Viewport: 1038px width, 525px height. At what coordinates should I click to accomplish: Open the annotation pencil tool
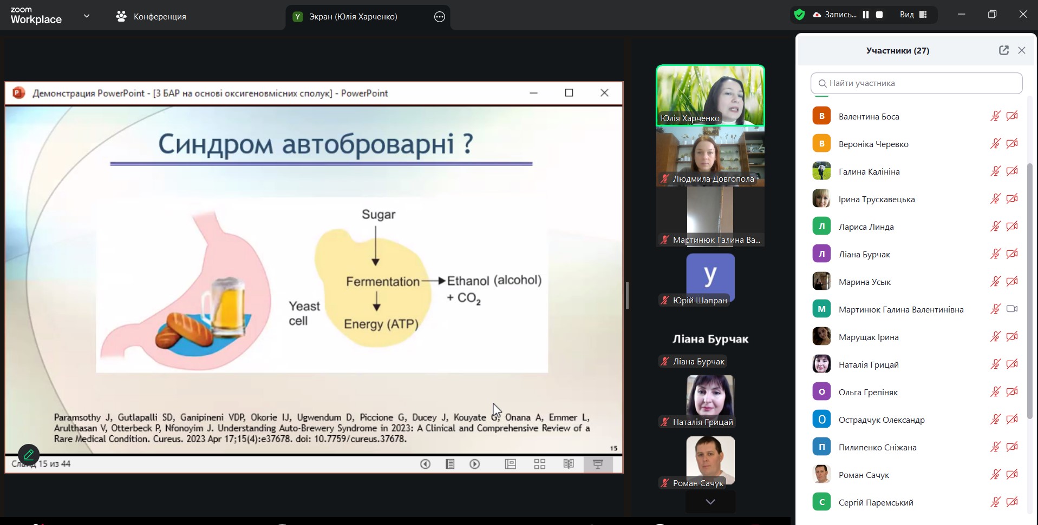[28, 455]
